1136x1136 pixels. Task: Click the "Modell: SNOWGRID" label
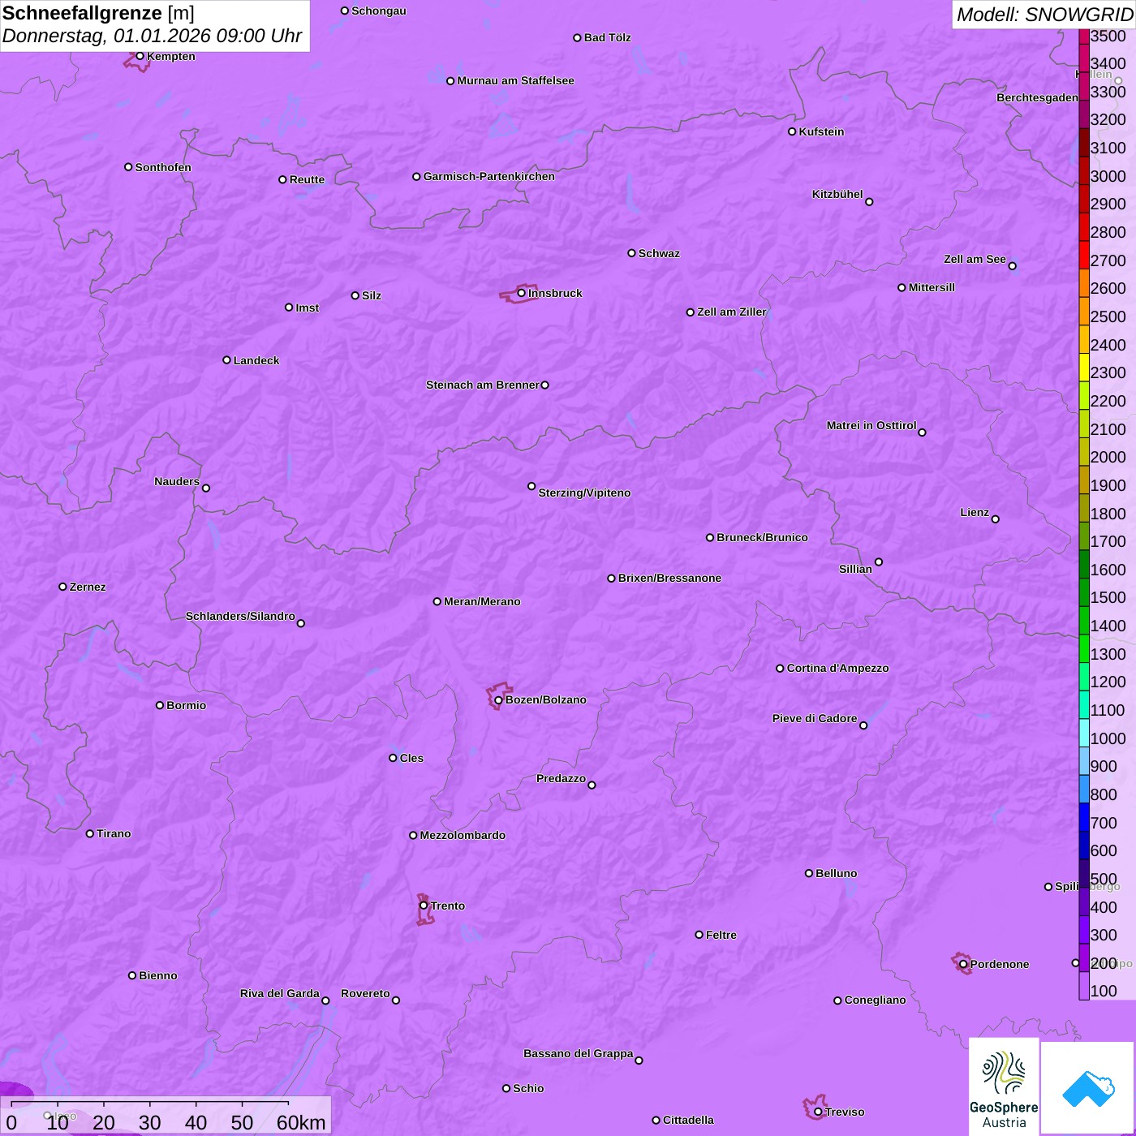tap(1044, 15)
